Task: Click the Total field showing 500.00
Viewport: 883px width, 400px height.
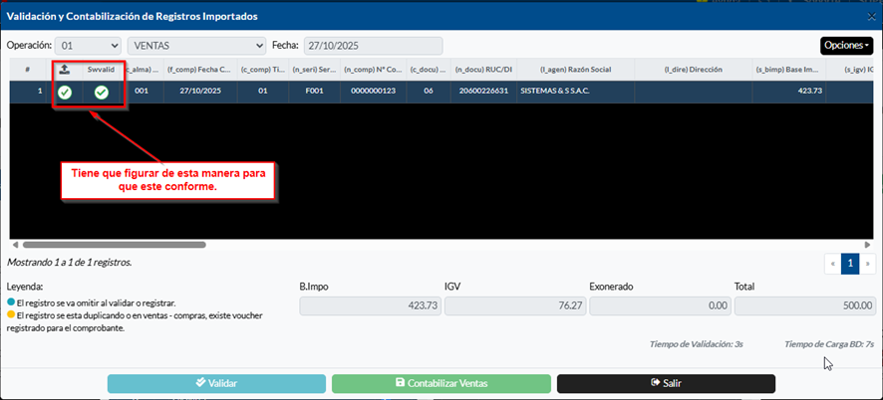Action: [804, 307]
